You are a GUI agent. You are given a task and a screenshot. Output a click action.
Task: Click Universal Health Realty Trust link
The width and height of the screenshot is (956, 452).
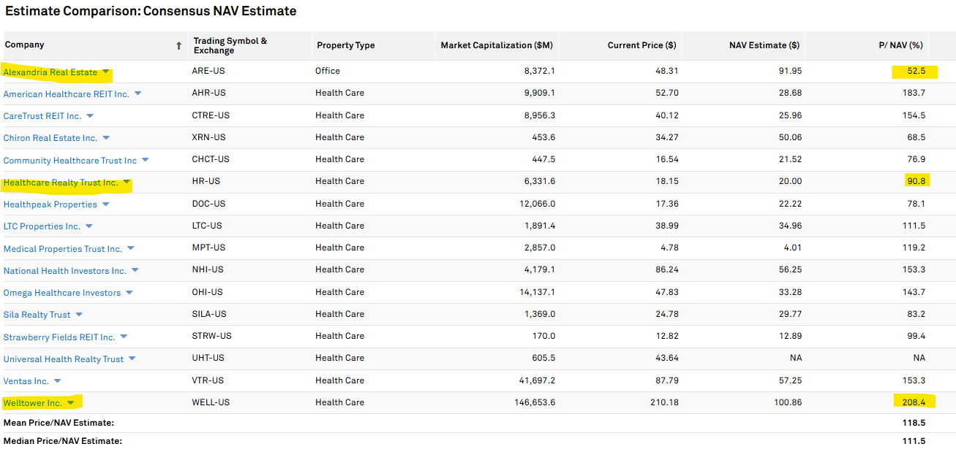click(x=64, y=359)
